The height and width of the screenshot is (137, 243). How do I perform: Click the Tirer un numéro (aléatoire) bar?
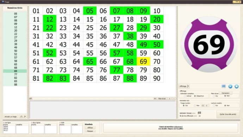coord(170,128)
